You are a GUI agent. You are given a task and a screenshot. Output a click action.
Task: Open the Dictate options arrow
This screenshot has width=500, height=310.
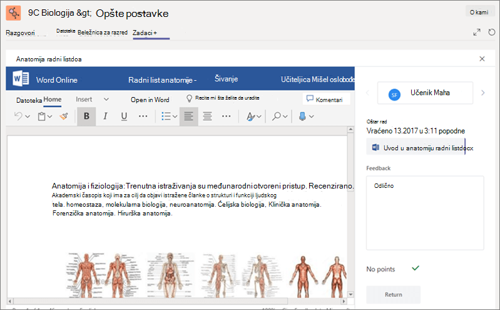[311, 116]
